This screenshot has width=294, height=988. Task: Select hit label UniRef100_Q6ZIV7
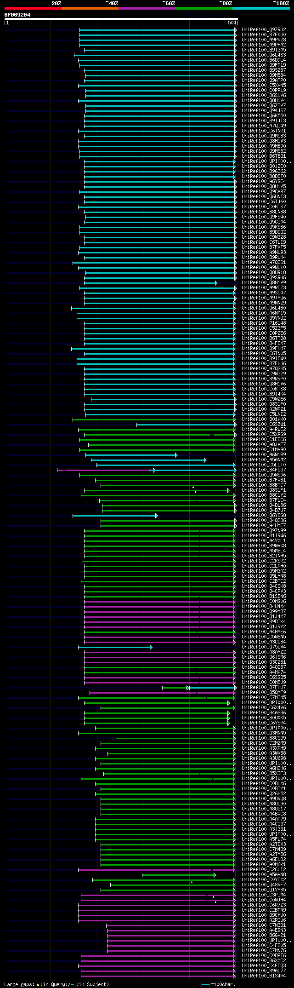pos(264,105)
